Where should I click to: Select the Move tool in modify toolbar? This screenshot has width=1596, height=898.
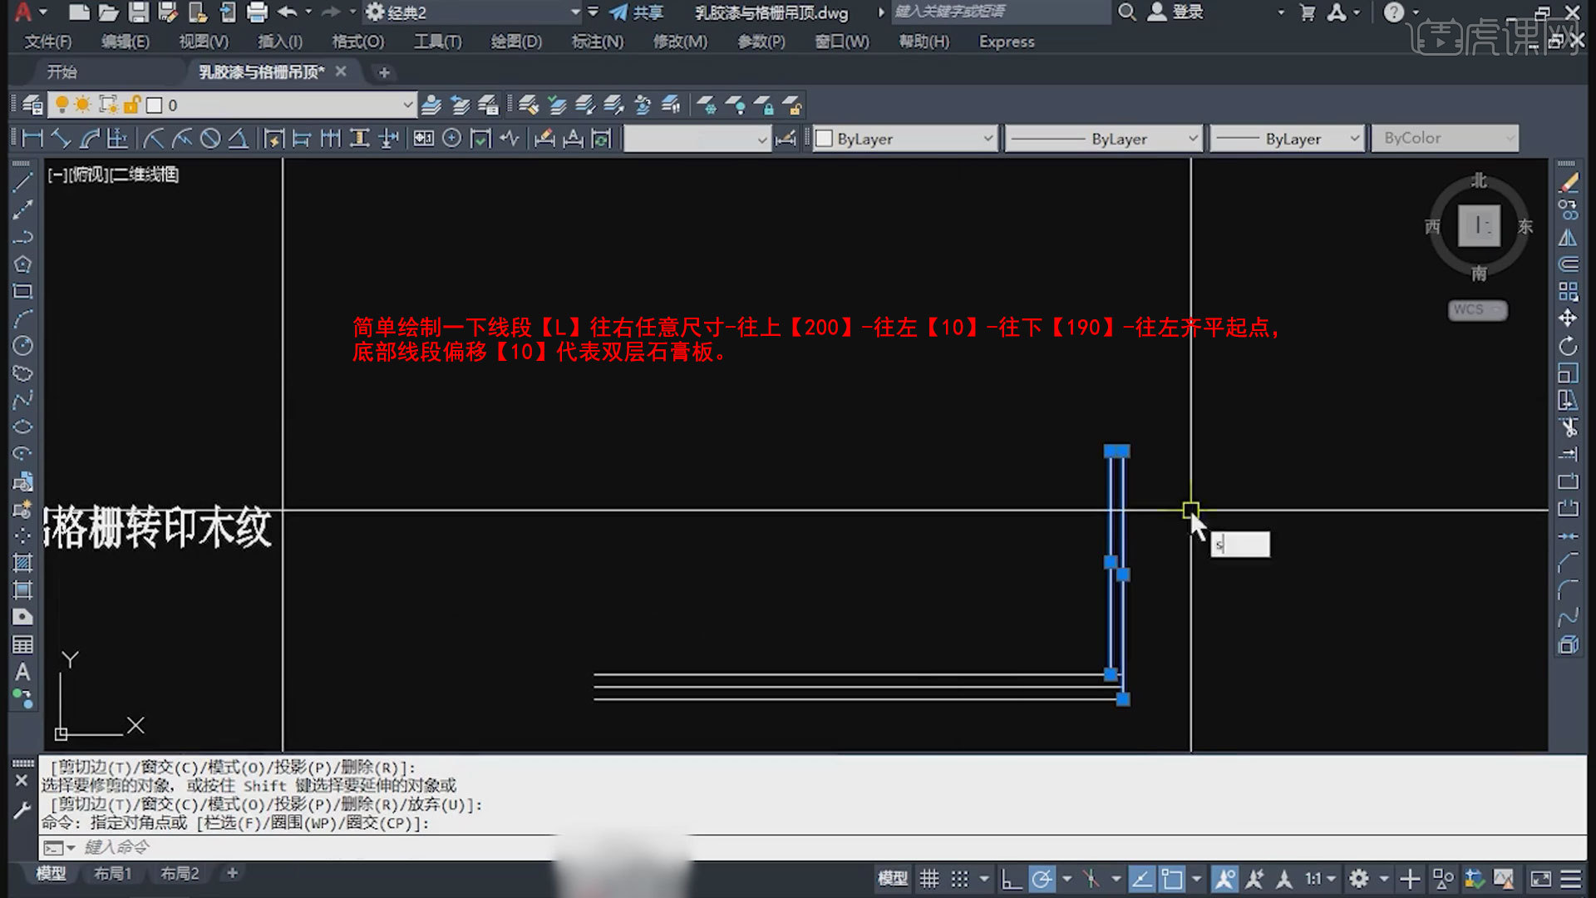point(1568,318)
